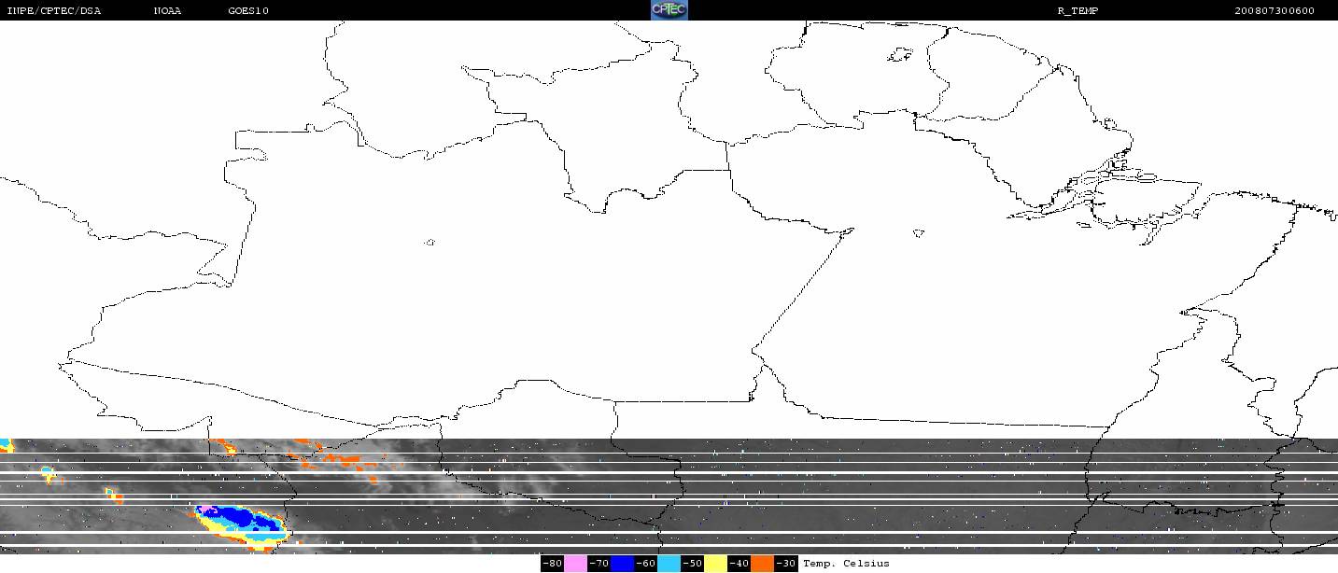The height and width of the screenshot is (573, 1338).
Task: Click the pink legend swatch after -80
Action: (x=575, y=564)
